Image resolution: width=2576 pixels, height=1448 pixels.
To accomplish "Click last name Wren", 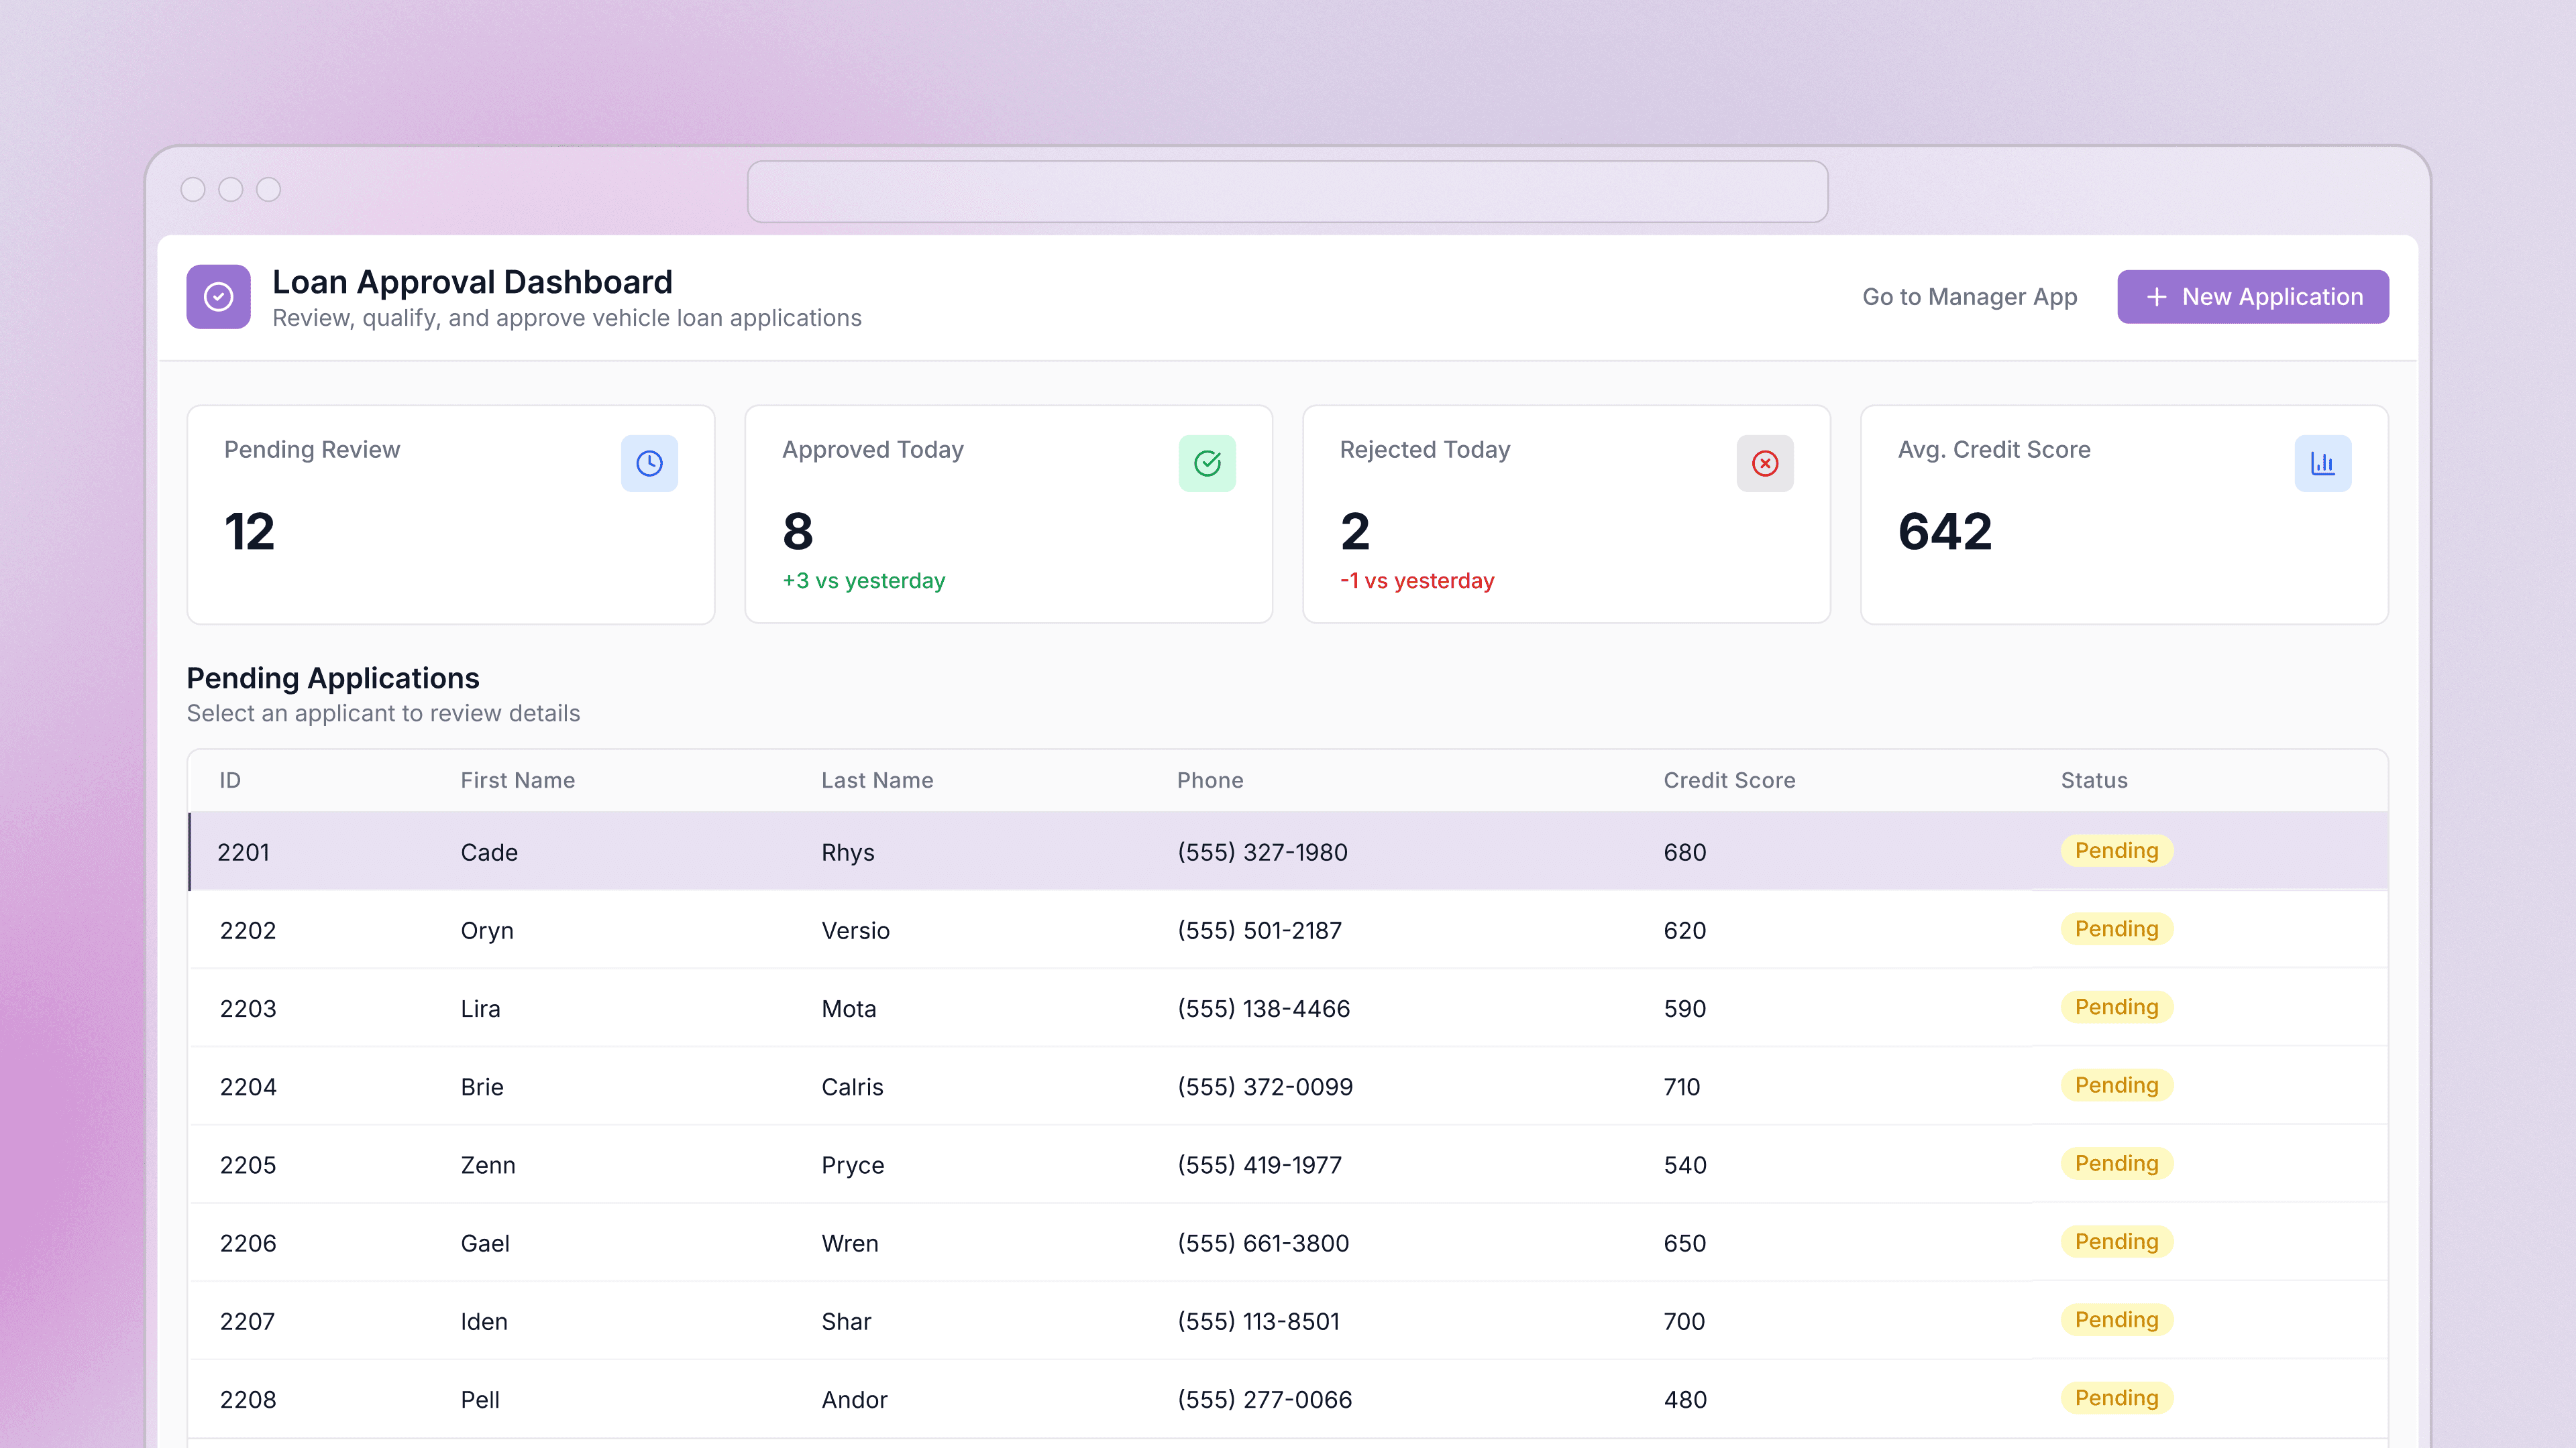I will (x=850, y=1243).
